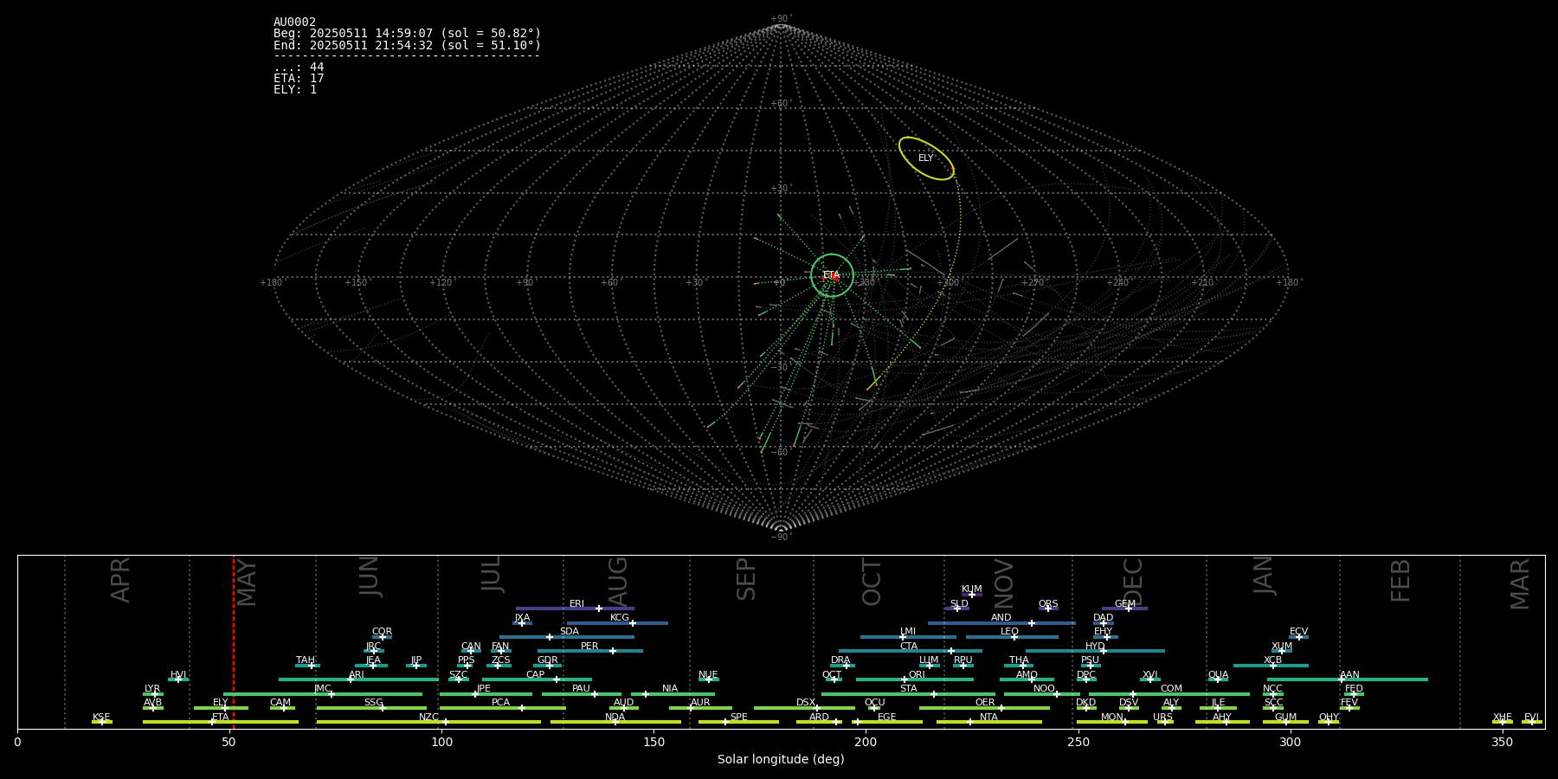The height and width of the screenshot is (779, 1558).
Task: Click the NUE shower label in timeline
Action: click(x=709, y=675)
